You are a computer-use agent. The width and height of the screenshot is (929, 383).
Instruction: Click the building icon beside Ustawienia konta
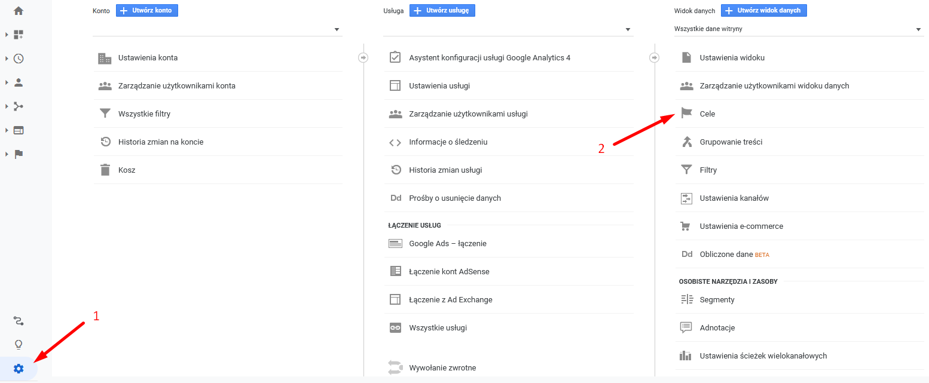pyautogui.click(x=105, y=58)
